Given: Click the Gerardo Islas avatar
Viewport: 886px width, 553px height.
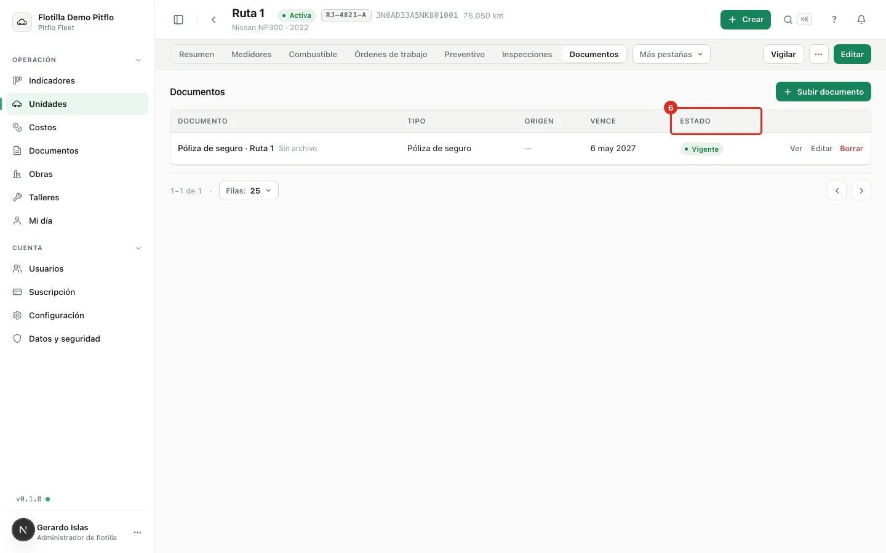Looking at the screenshot, I should point(23,530).
